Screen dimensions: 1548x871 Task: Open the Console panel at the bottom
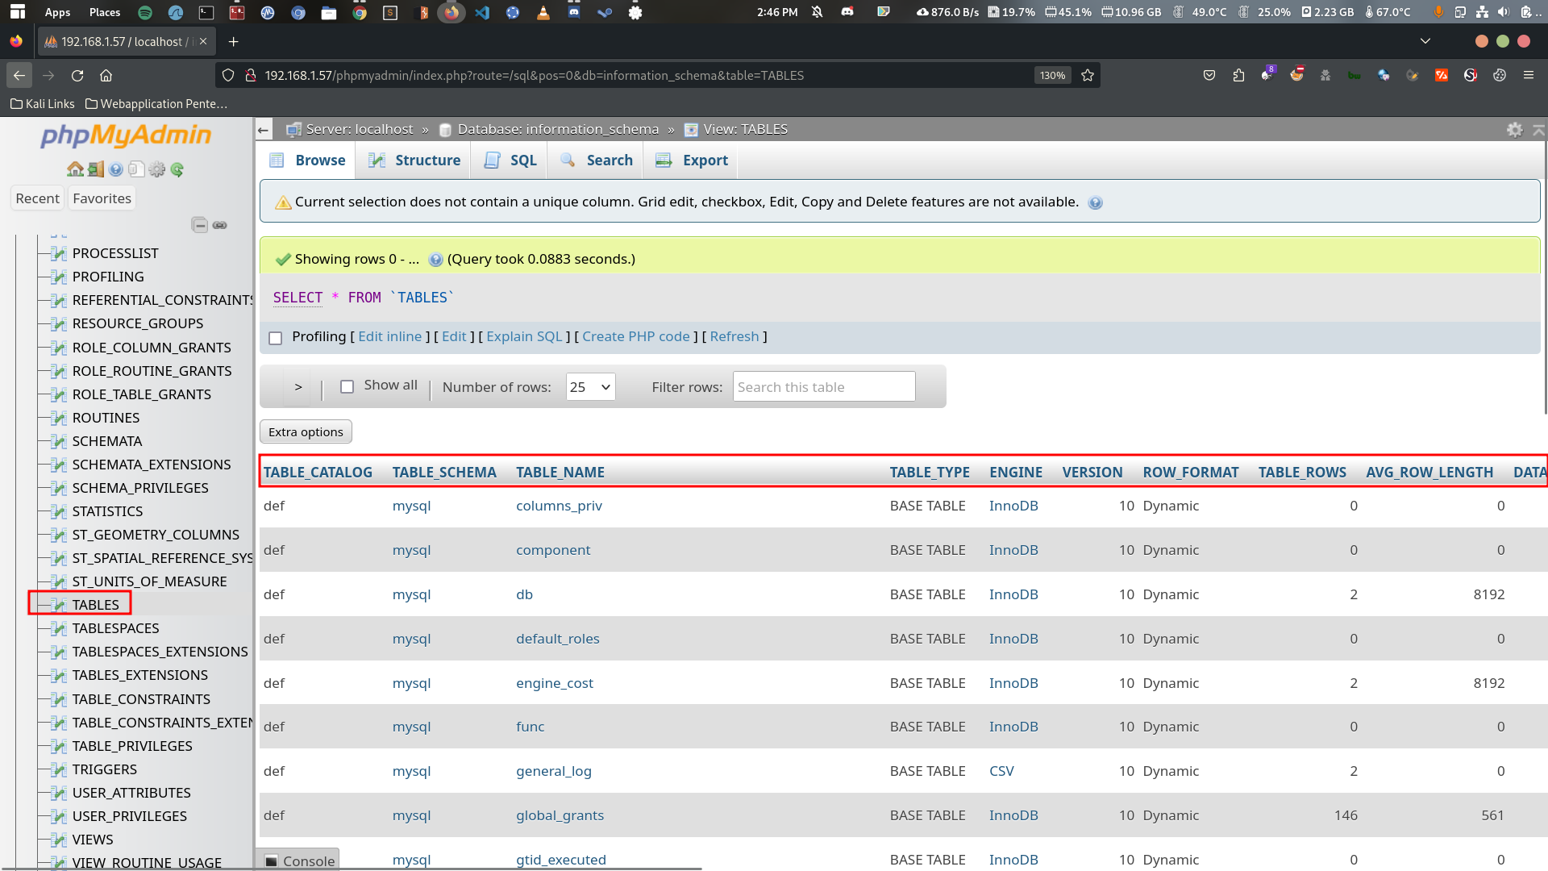click(298, 861)
